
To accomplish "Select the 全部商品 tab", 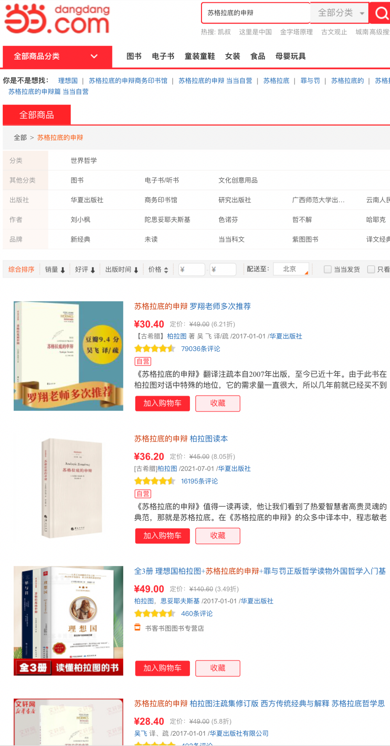I will coord(37,115).
